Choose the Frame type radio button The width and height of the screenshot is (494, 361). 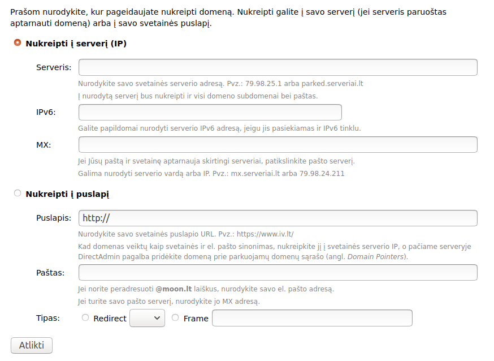[175, 318]
